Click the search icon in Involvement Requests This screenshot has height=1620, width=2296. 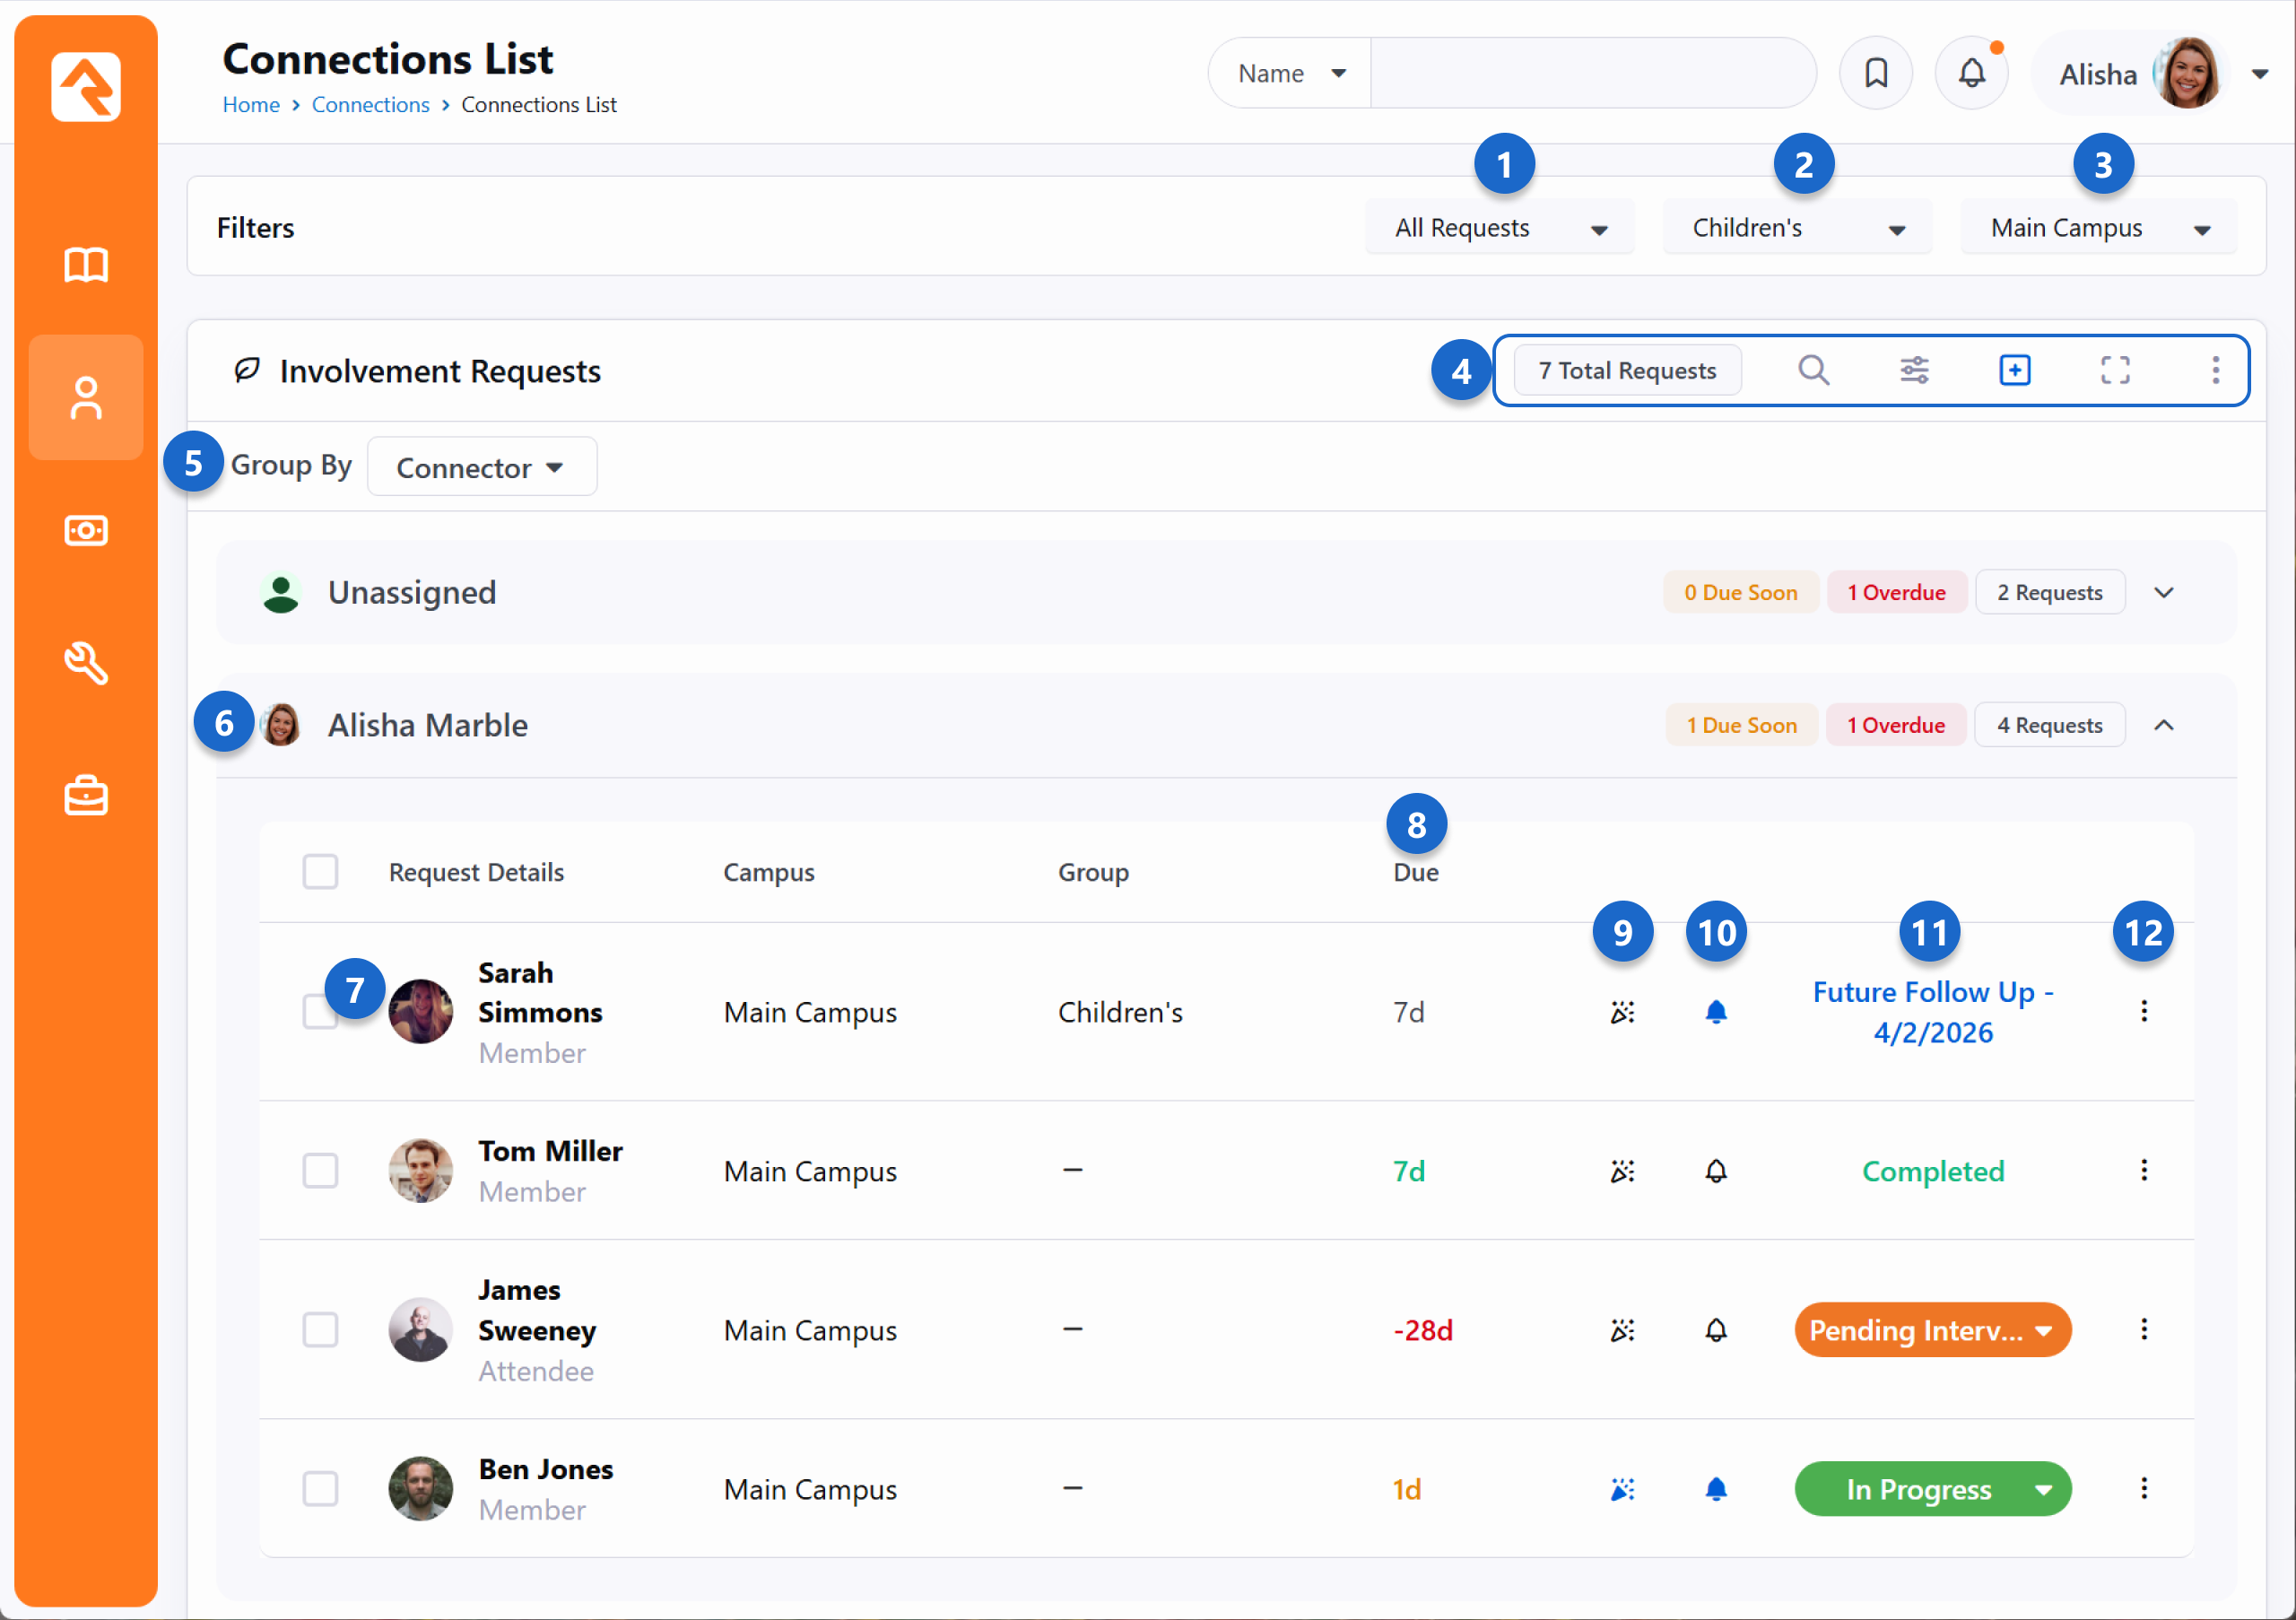pos(1813,370)
